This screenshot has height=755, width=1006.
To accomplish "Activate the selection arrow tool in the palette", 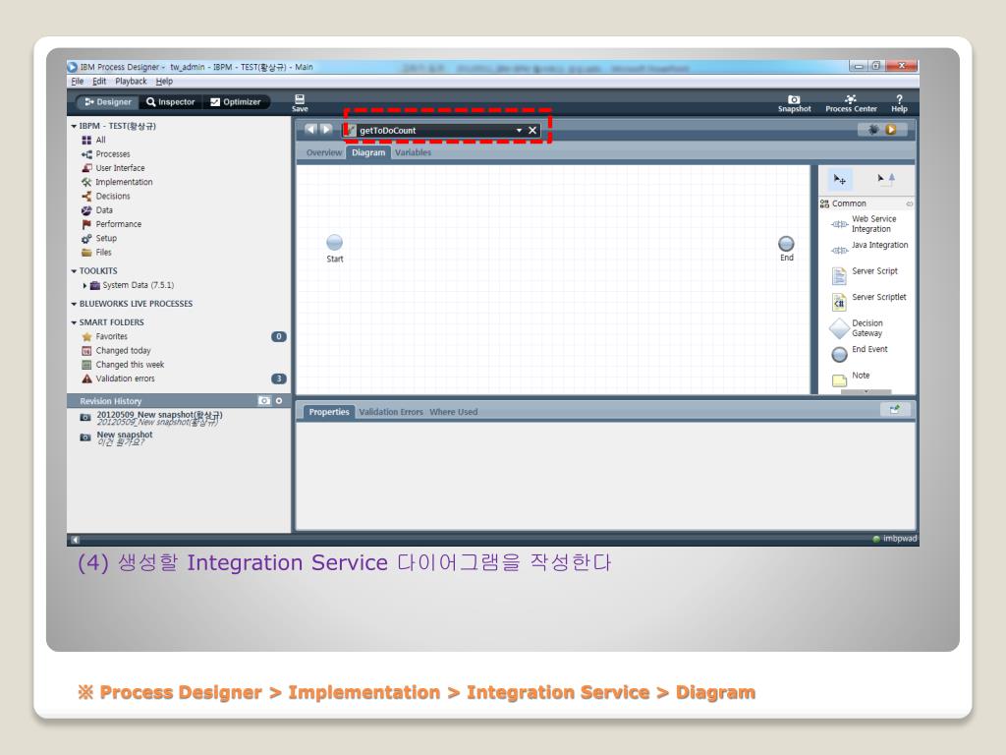I will (x=839, y=179).
